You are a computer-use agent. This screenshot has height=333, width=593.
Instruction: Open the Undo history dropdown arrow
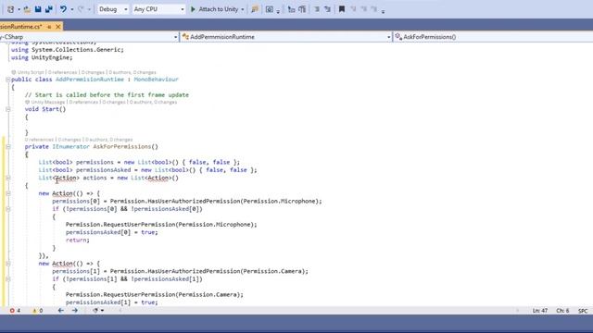pos(72,9)
